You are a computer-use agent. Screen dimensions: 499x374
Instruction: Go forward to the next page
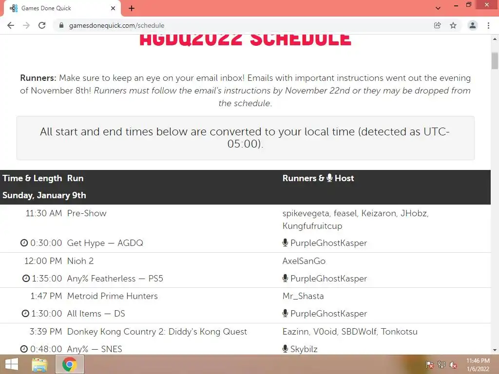26,25
